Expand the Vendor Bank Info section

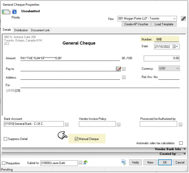pyautogui.click(x=184, y=149)
